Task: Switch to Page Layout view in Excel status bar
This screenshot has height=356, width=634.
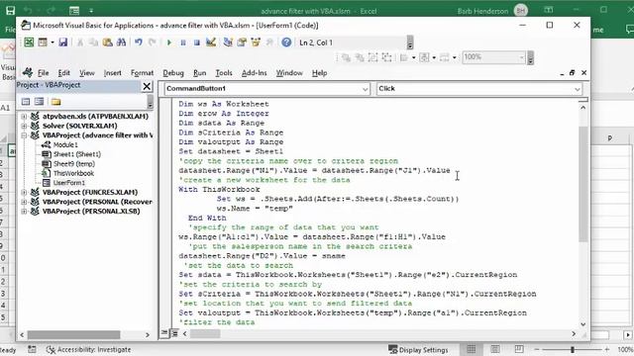Action: pyautogui.click(x=495, y=349)
